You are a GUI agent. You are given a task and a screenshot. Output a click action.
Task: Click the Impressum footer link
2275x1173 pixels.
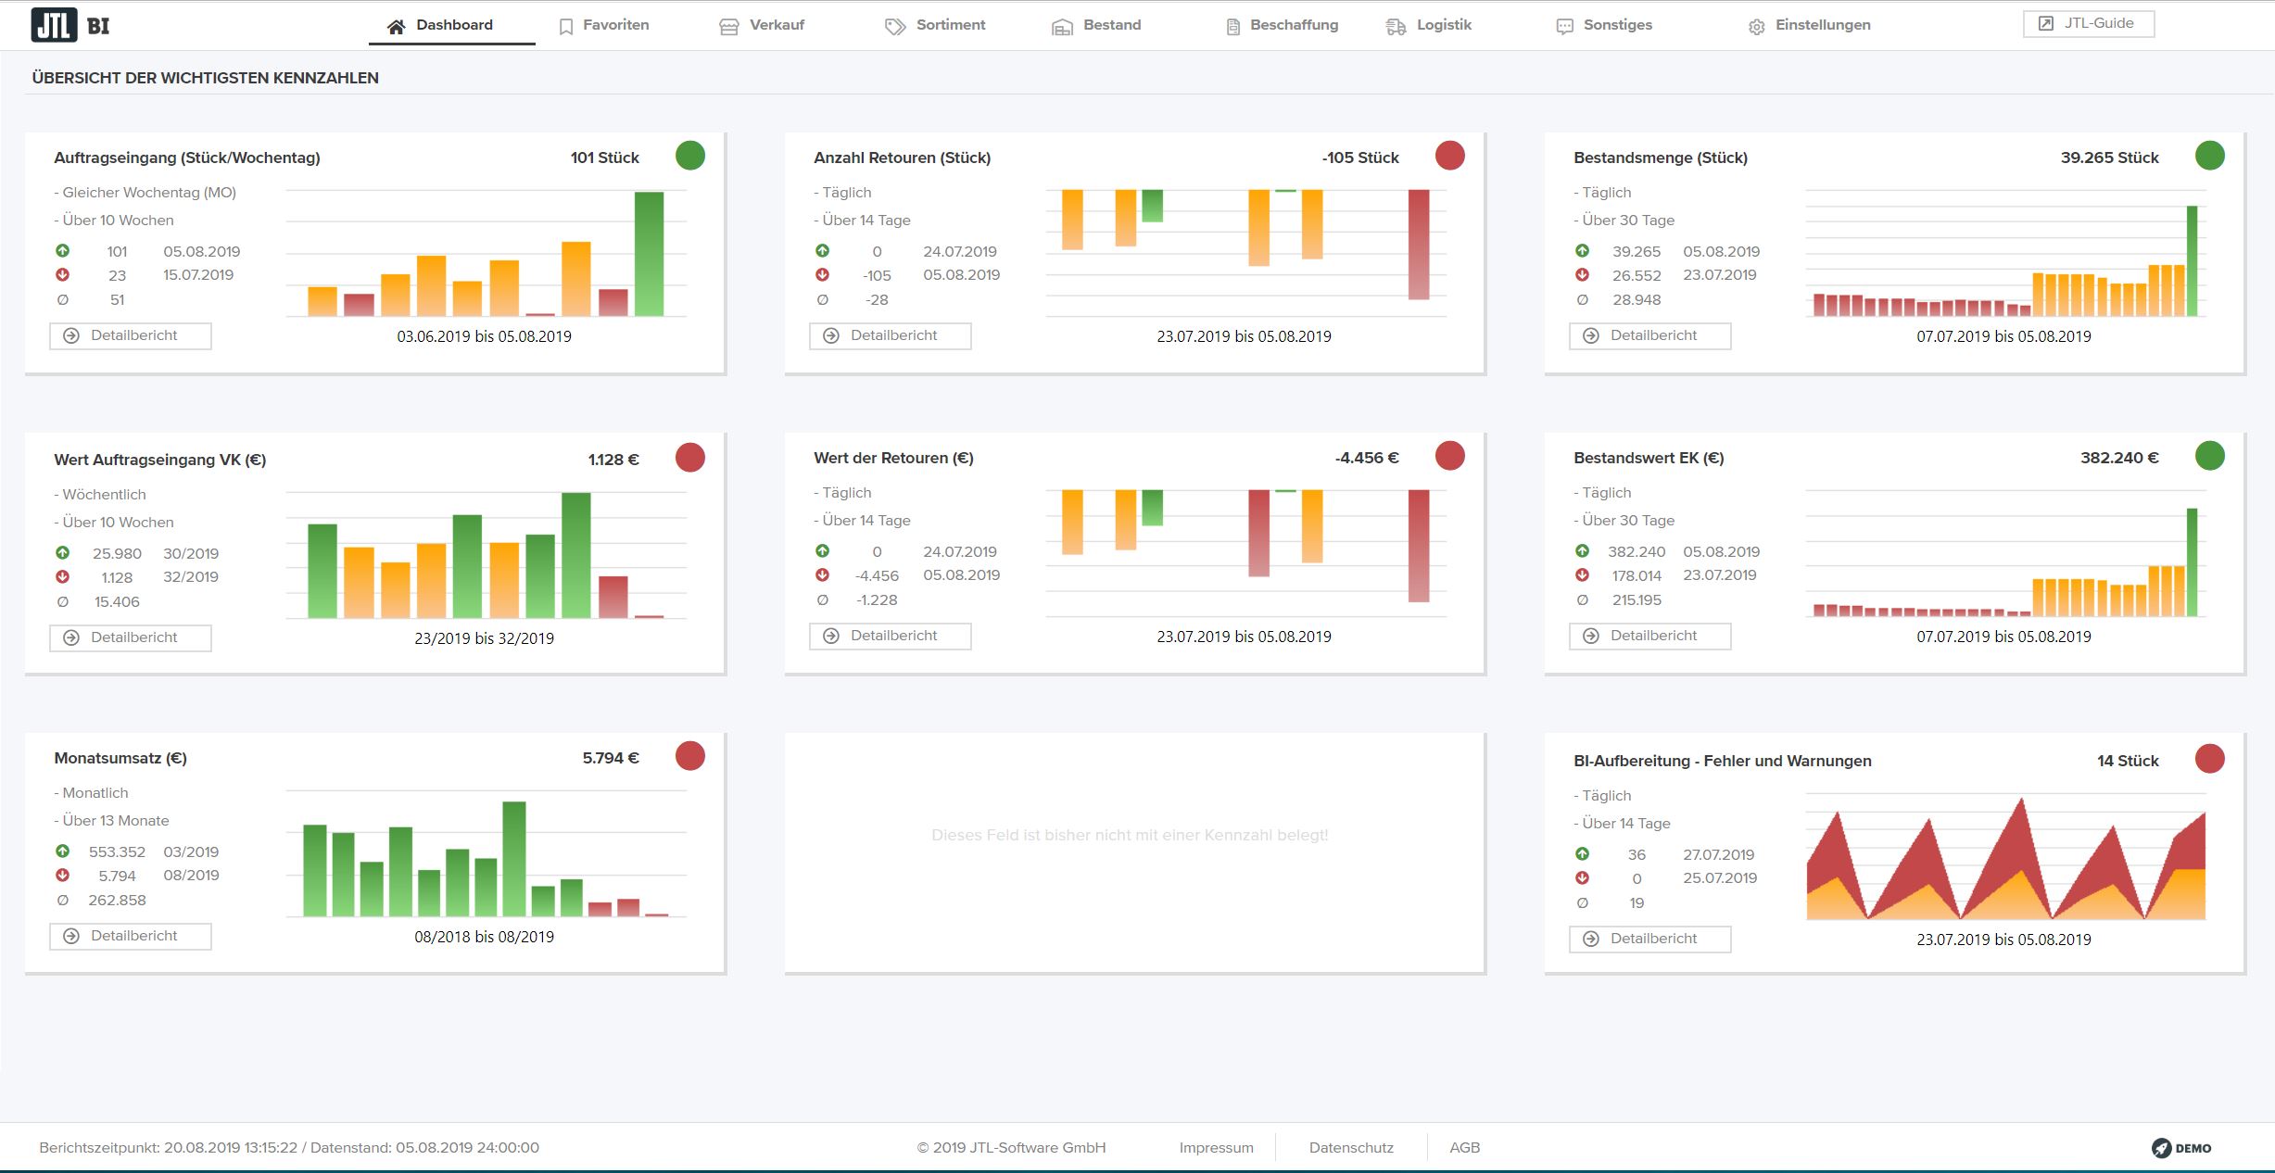[x=1216, y=1147]
